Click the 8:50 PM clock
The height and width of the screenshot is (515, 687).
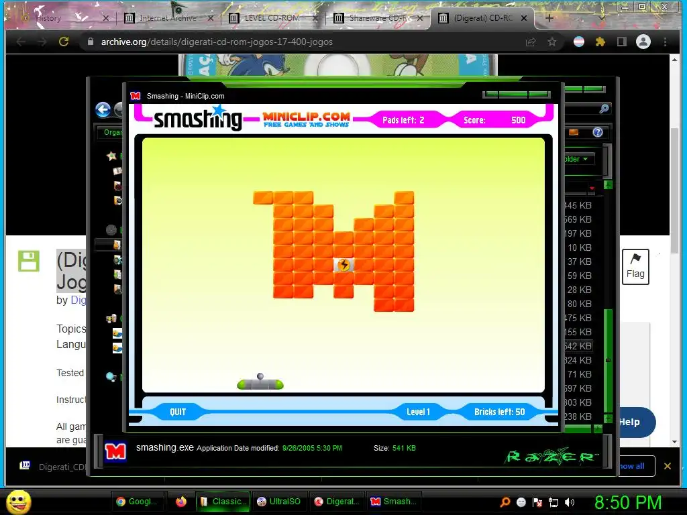tap(628, 502)
